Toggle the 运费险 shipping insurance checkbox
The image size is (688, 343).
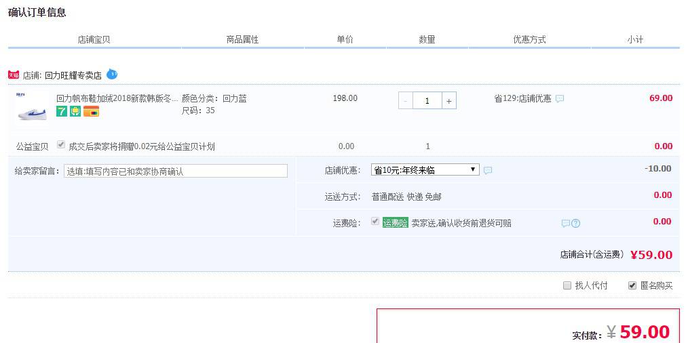tap(375, 222)
